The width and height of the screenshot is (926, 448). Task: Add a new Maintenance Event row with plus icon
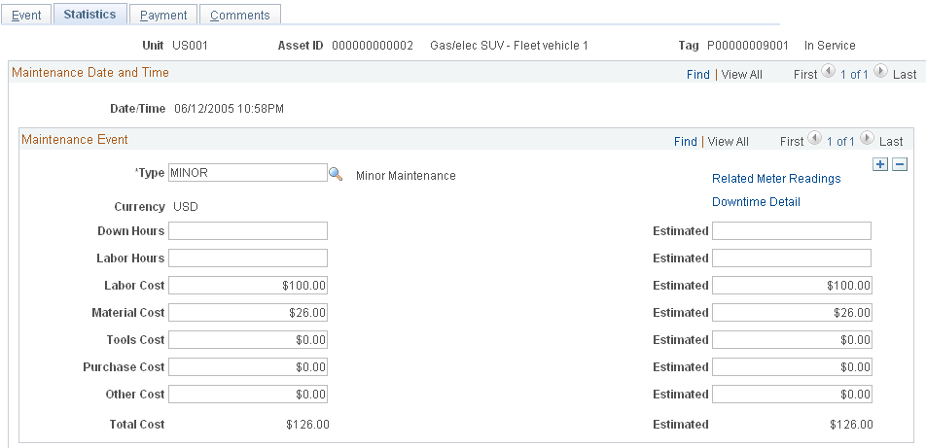coord(880,164)
